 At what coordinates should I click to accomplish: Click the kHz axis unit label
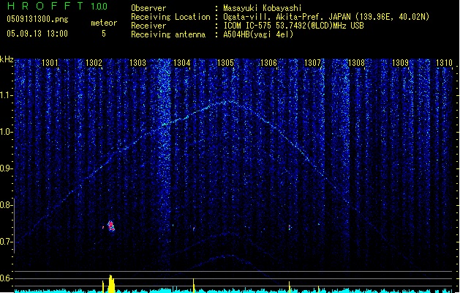[7, 59]
